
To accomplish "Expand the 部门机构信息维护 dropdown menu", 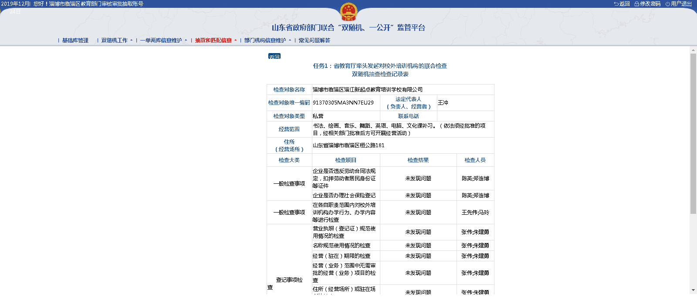I will (267, 41).
